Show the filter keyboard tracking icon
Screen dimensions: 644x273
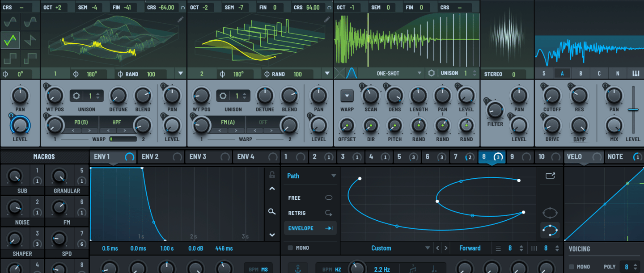point(636,74)
